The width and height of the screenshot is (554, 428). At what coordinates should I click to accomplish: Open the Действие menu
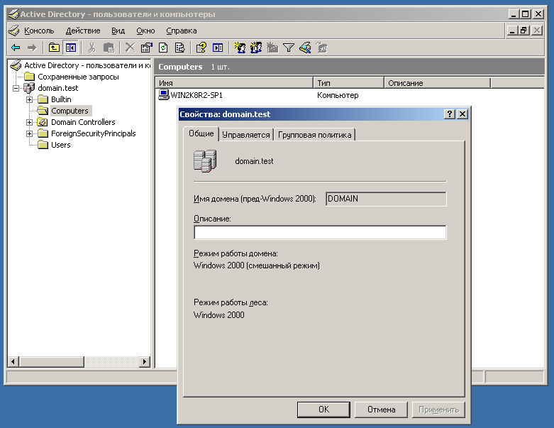click(83, 31)
